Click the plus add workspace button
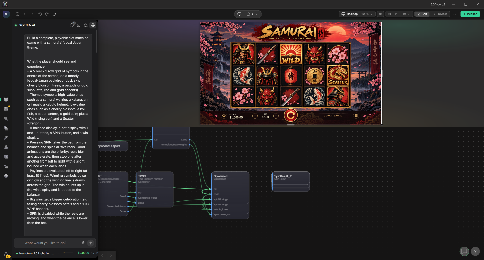The height and width of the screenshot is (260, 484). tap(6, 24)
